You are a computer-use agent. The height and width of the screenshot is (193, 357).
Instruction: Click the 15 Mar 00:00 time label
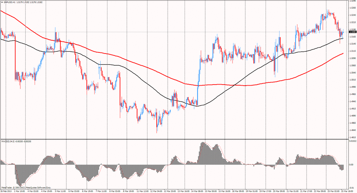pos(211,191)
